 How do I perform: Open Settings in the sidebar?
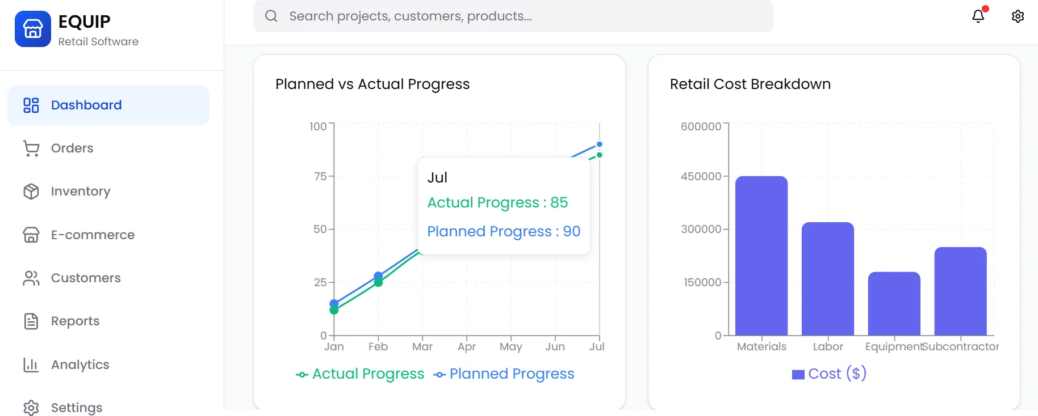pyautogui.click(x=76, y=407)
